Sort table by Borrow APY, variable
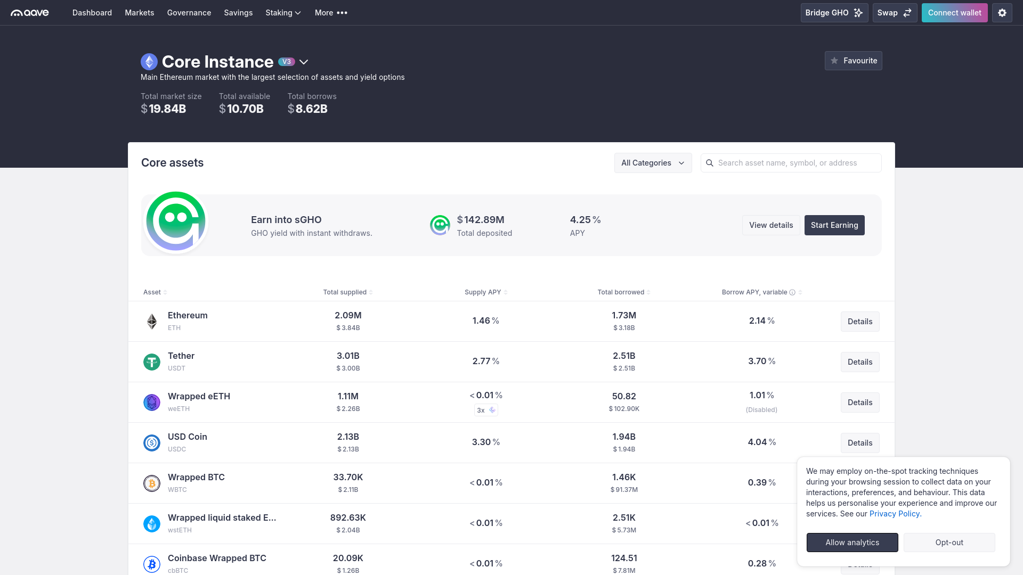 (762, 292)
